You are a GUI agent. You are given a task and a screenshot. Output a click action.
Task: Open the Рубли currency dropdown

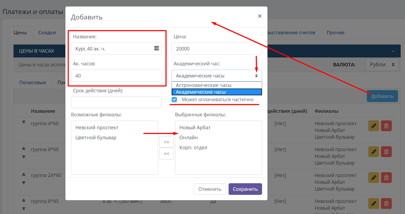[382, 65]
